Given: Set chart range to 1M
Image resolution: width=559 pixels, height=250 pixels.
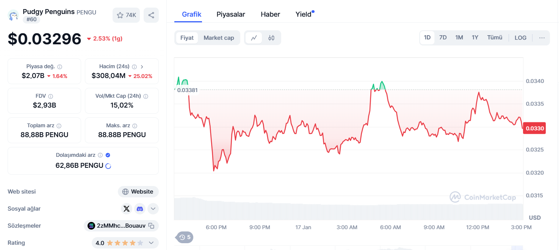Looking at the screenshot, I should tap(459, 37).
